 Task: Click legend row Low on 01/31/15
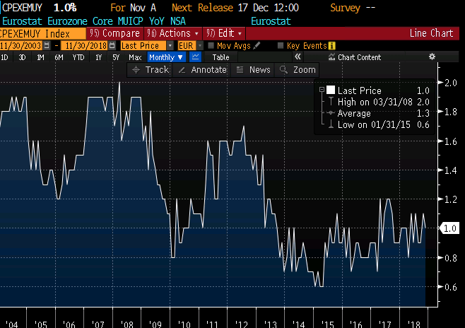379,124
